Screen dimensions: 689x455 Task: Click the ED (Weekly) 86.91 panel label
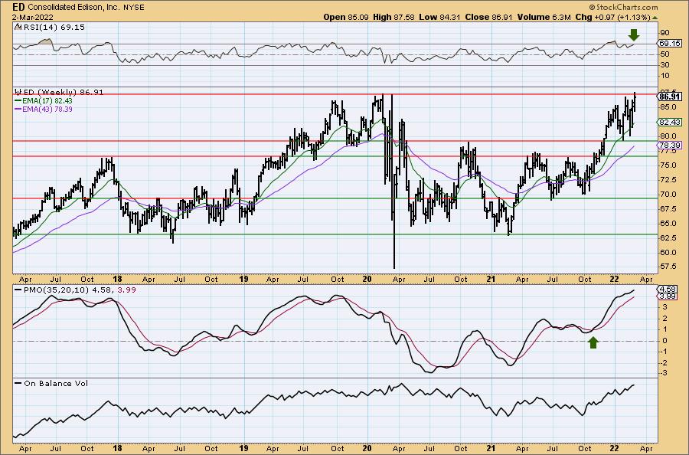[64, 92]
